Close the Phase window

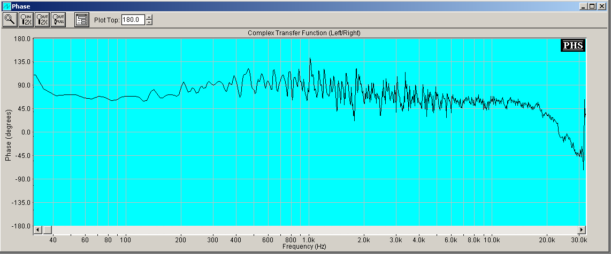(x=602, y=6)
